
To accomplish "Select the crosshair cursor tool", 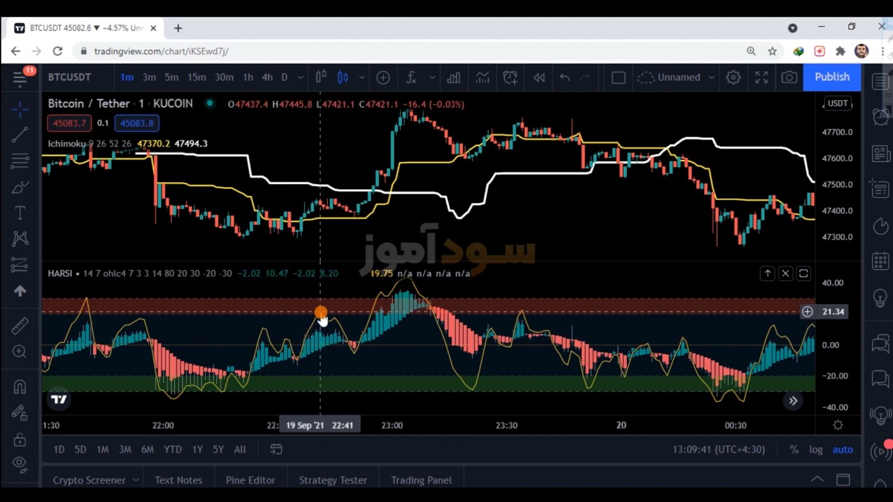I will (x=20, y=110).
